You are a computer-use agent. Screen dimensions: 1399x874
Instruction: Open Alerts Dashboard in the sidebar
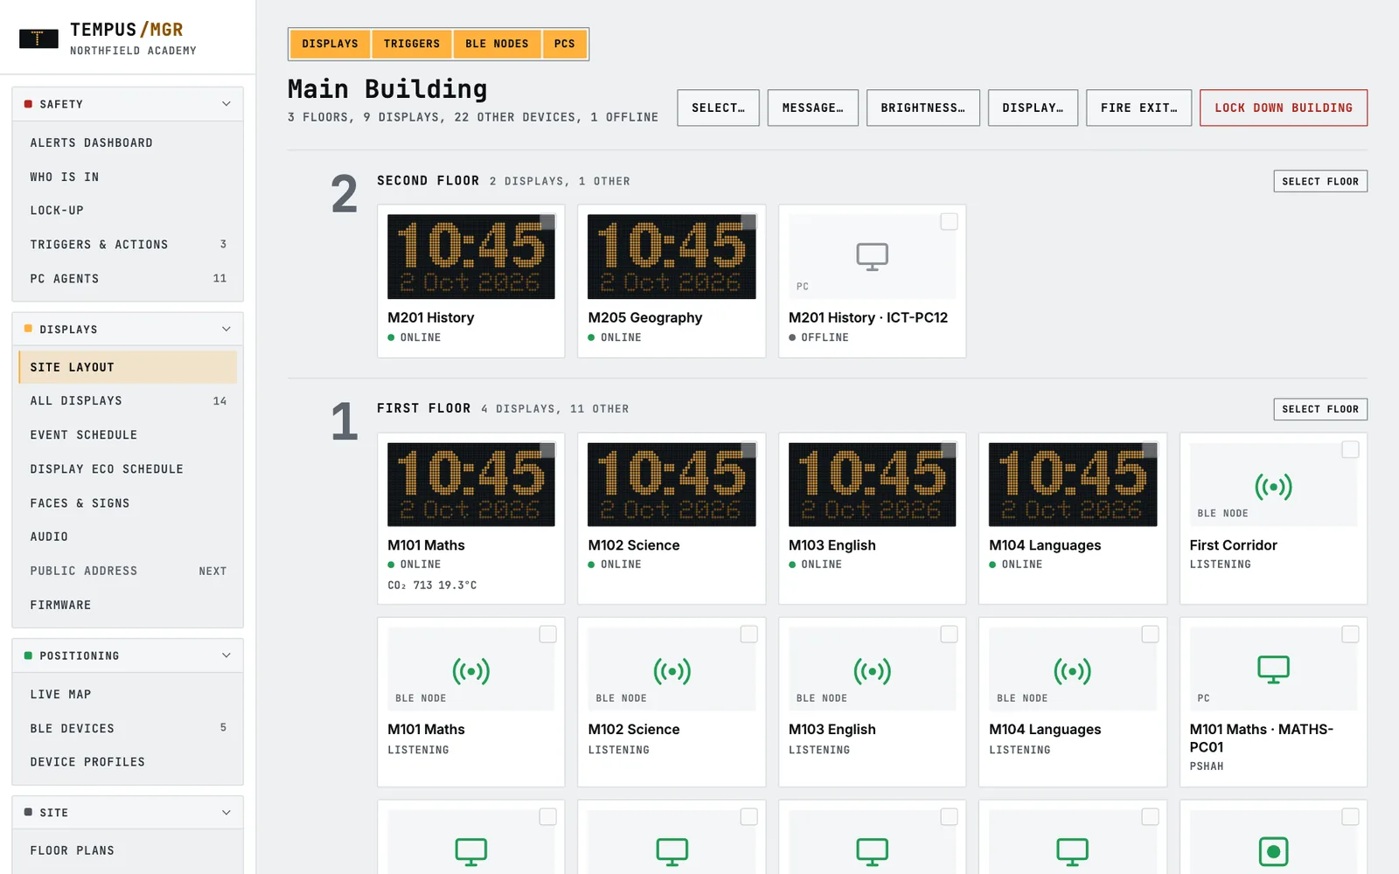[x=127, y=142]
